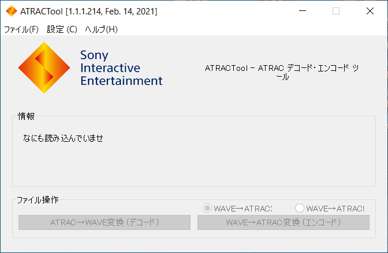The image size is (388, 253).
Task: Click text label of second WAVE→ATRAC radio
Action: pyautogui.click(x=335, y=208)
